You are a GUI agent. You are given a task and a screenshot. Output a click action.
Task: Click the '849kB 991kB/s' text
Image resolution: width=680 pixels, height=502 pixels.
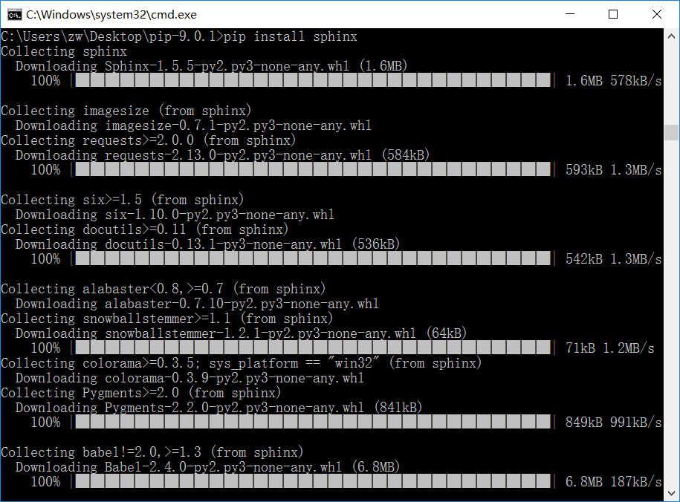(614, 422)
